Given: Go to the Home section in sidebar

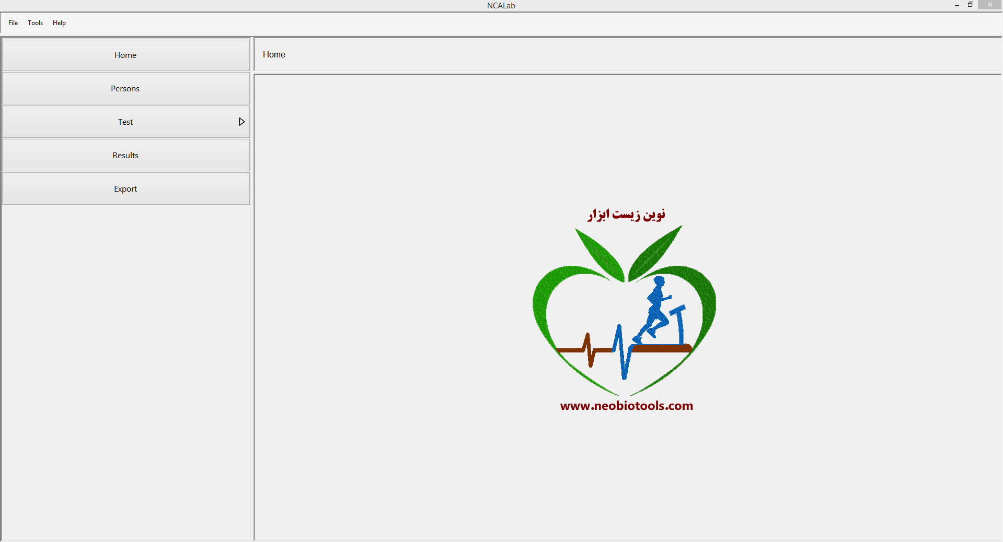Looking at the screenshot, I should click(125, 55).
